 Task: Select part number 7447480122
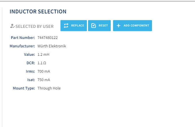coord(47,38)
